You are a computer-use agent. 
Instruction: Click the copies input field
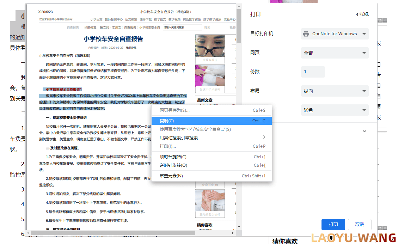(313, 72)
